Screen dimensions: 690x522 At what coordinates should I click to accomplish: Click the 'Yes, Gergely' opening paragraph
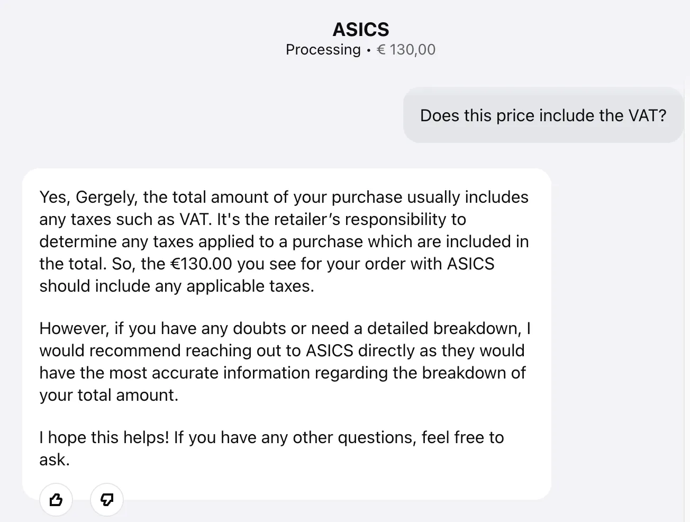(x=285, y=241)
